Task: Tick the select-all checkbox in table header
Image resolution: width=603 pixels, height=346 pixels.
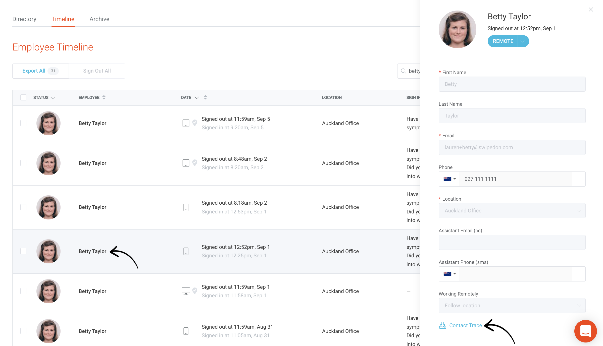Action: tap(23, 97)
